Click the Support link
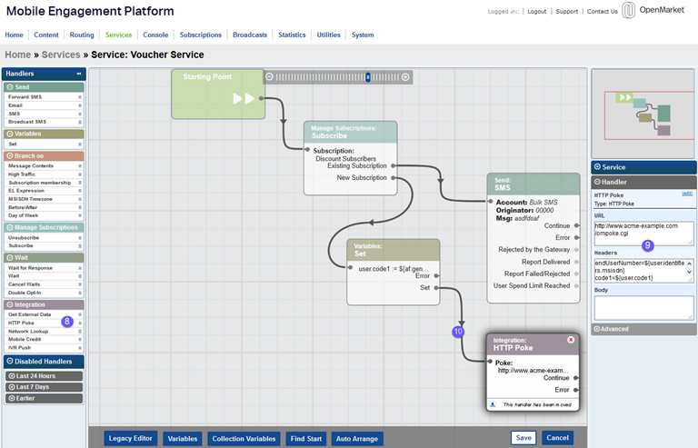698x448 pixels. (x=567, y=12)
